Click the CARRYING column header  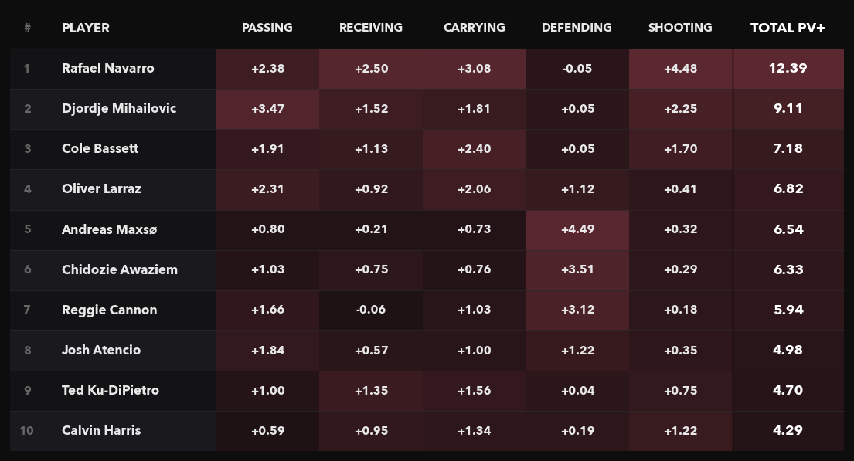coord(474,28)
